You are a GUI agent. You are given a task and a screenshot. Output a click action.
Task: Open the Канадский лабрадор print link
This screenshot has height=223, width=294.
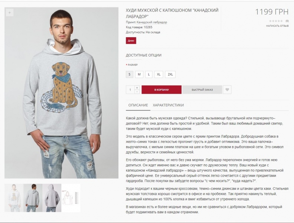click(152, 22)
